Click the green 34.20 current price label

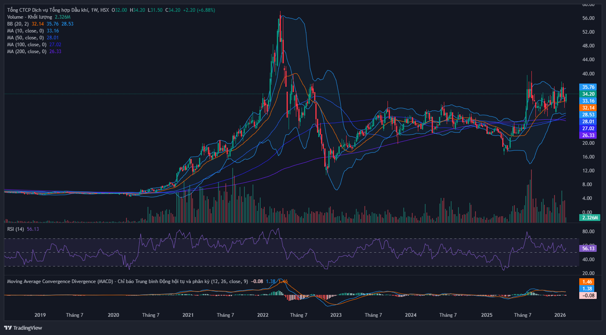(588, 94)
